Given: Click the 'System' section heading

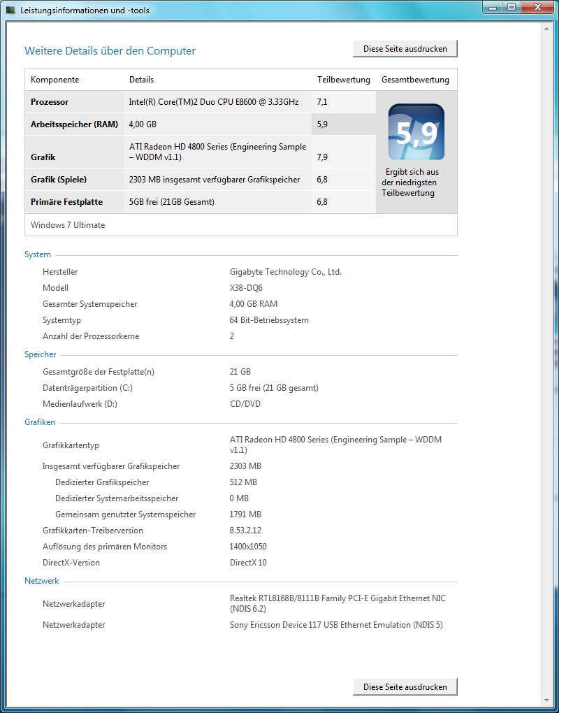Looking at the screenshot, I should pyautogui.click(x=38, y=254).
